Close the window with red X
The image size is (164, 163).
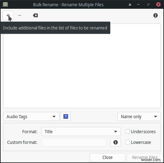pyautogui.click(x=158, y=4)
